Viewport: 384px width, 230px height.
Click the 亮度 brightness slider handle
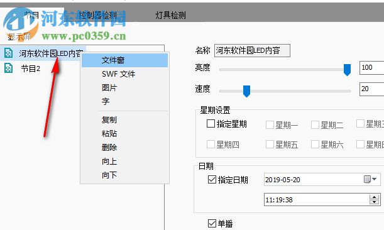point(347,70)
